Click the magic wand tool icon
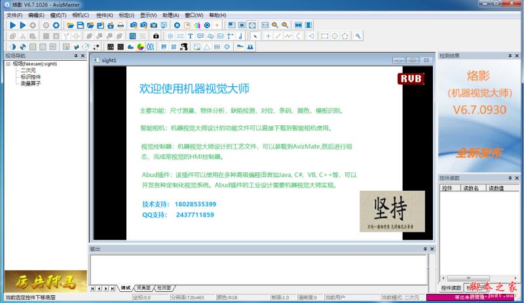 [358, 36]
